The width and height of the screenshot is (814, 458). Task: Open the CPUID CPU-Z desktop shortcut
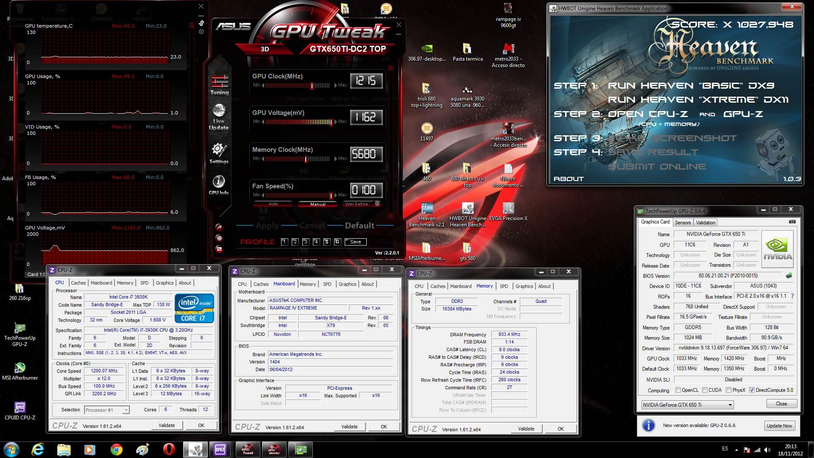coord(20,411)
